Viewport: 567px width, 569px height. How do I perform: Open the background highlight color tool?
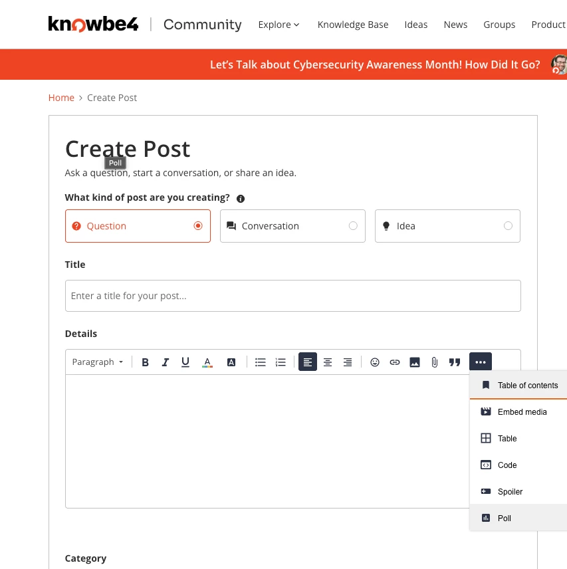(x=231, y=362)
